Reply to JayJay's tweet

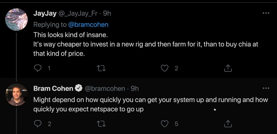(x=37, y=68)
